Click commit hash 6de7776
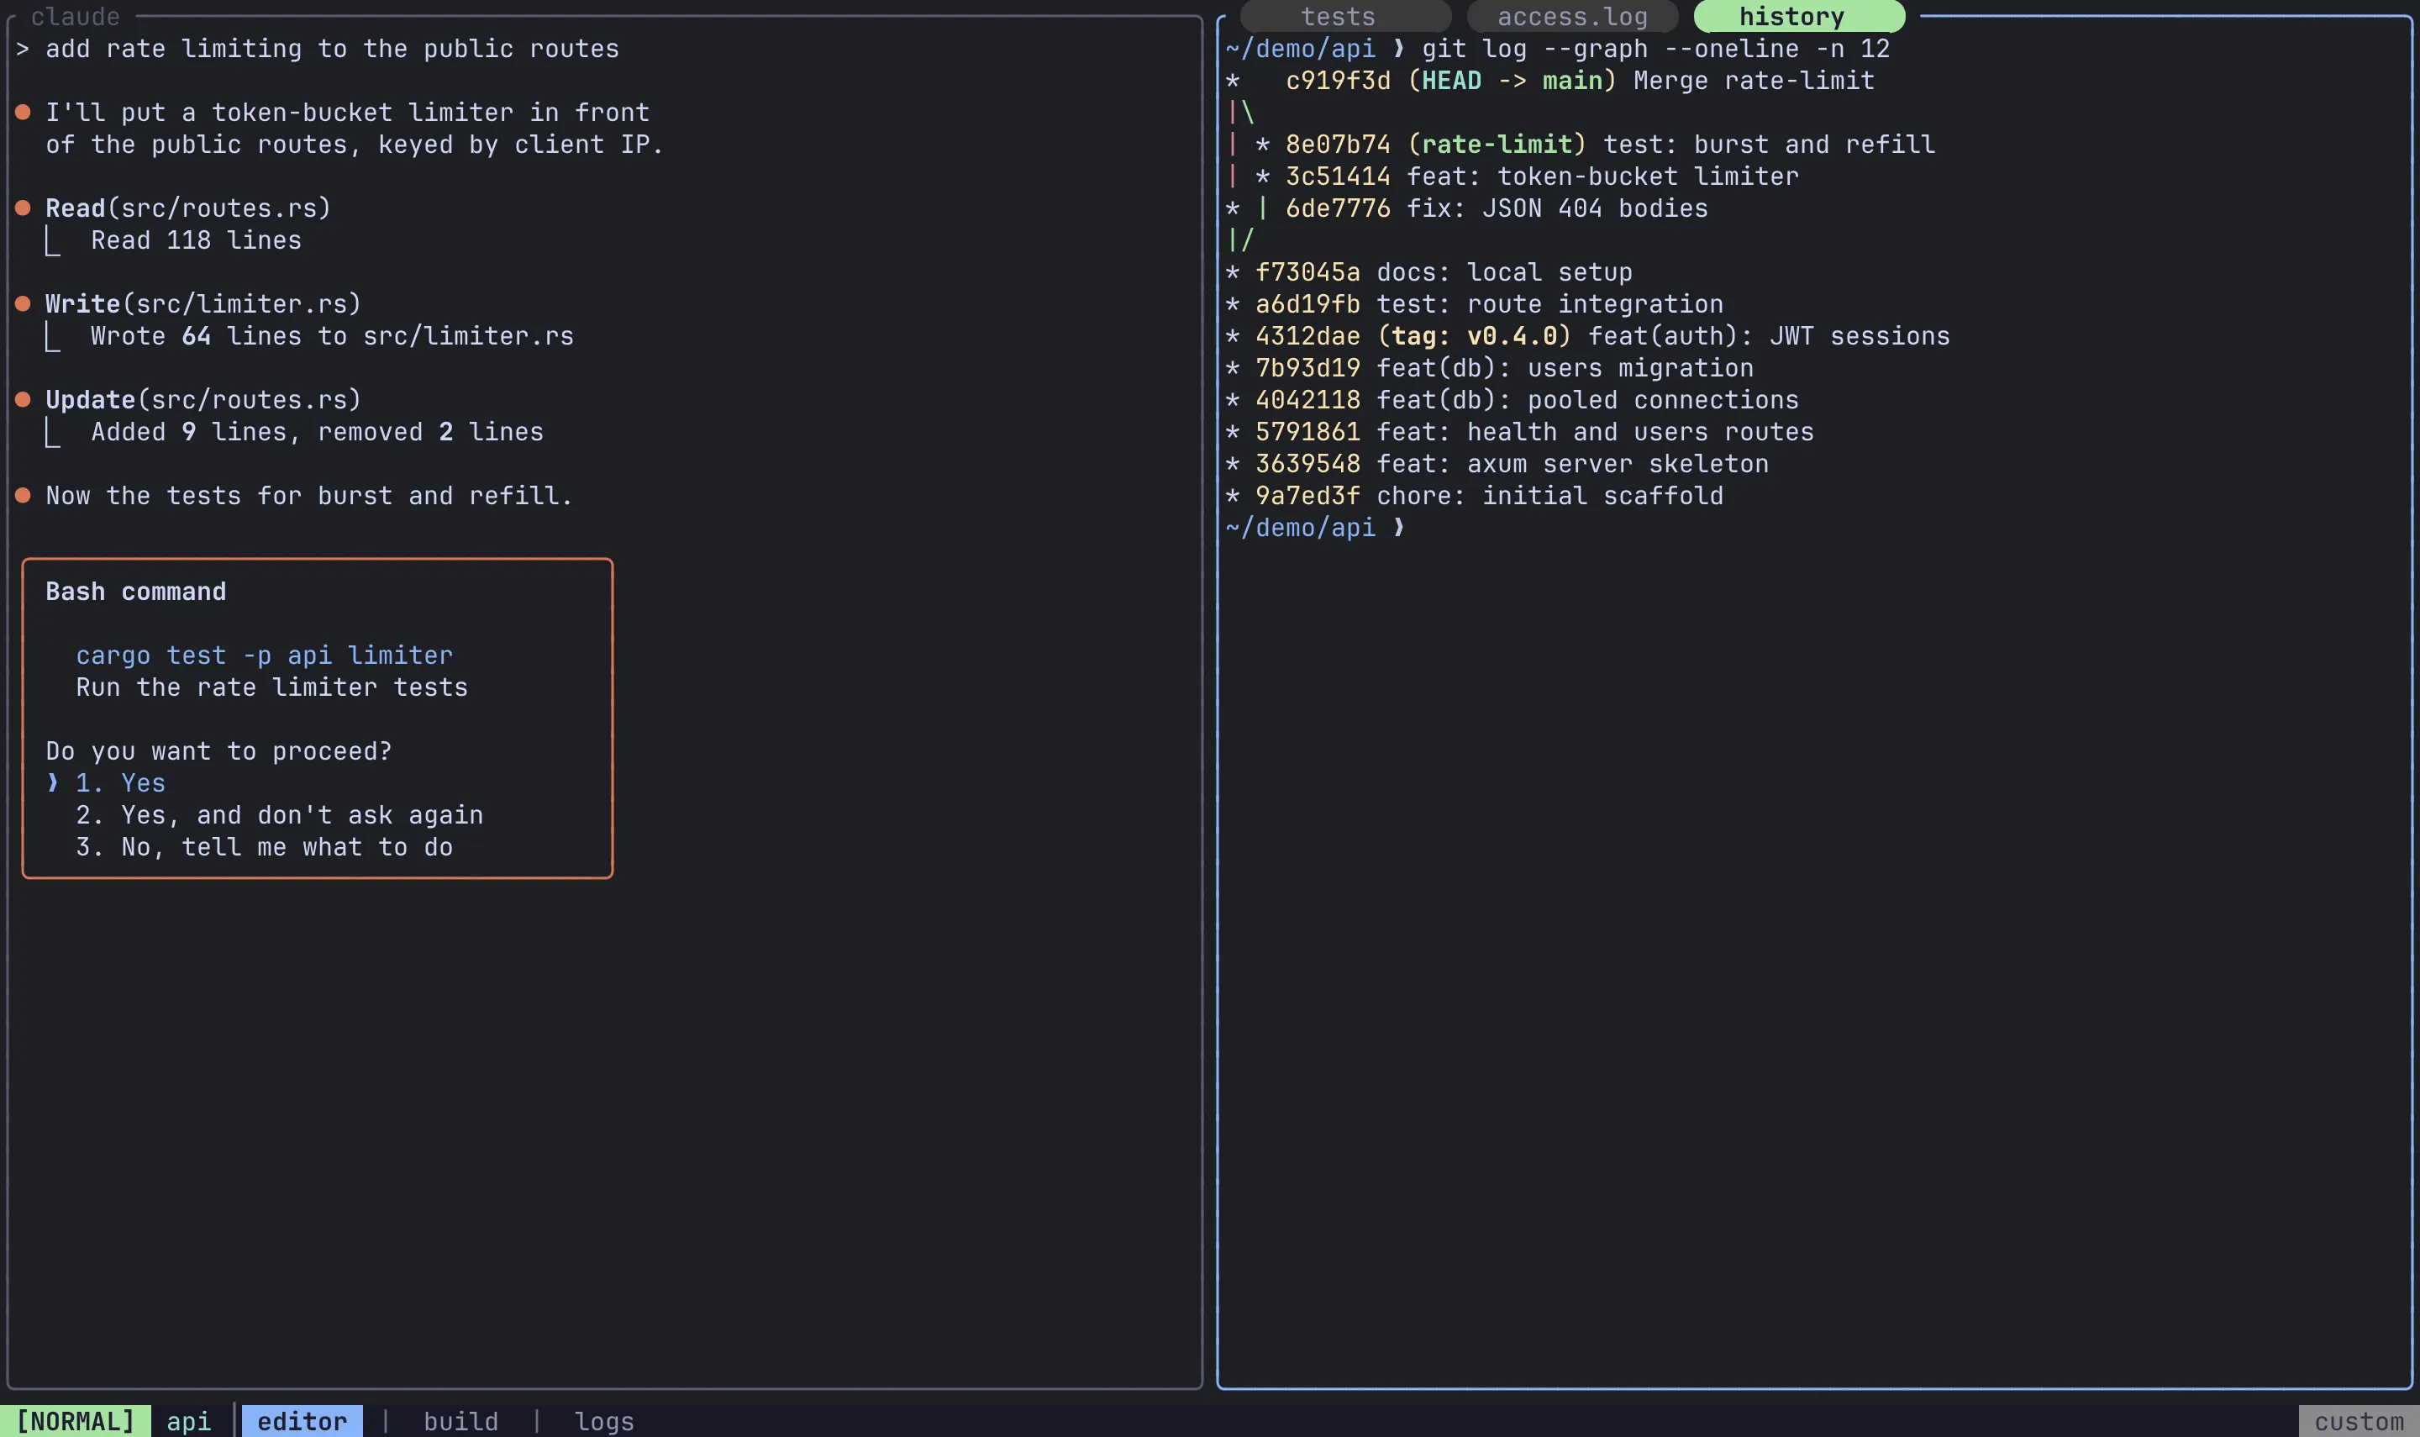Viewport: 2420px width, 1437px height. click(x=1338, y=208)
